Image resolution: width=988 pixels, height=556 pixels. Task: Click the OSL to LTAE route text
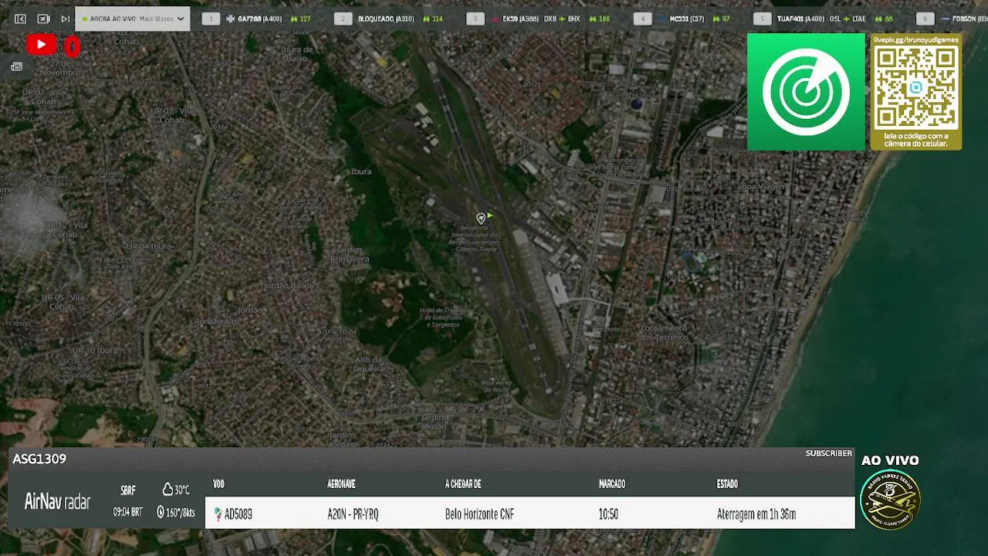pyautogui.click(x=849, y=19)
